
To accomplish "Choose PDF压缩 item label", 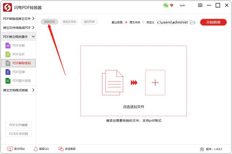I will coord(18,72).
